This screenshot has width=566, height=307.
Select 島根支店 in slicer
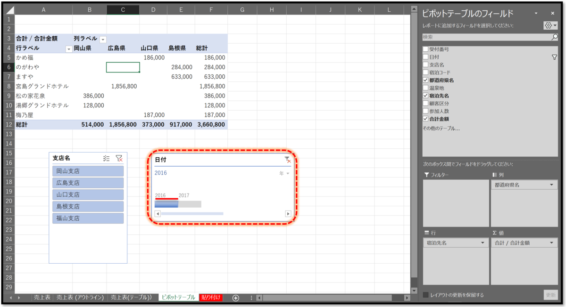[88, 207]
